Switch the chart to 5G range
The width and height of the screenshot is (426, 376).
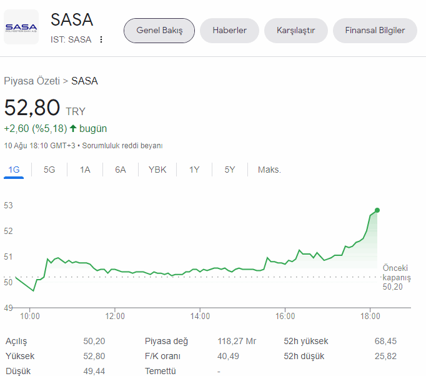(49, 170)
